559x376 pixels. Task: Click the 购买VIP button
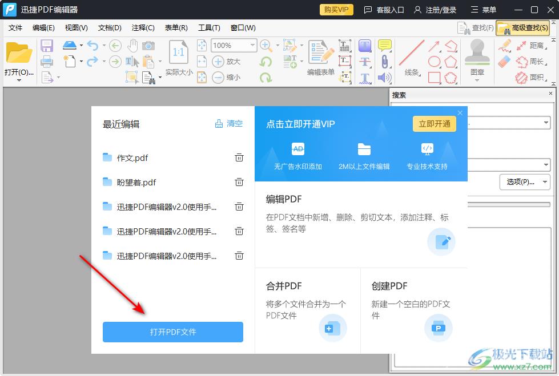336,10
